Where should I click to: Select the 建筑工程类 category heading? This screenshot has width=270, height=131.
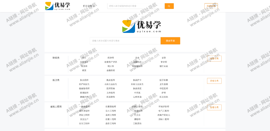[x=56, y=107]
